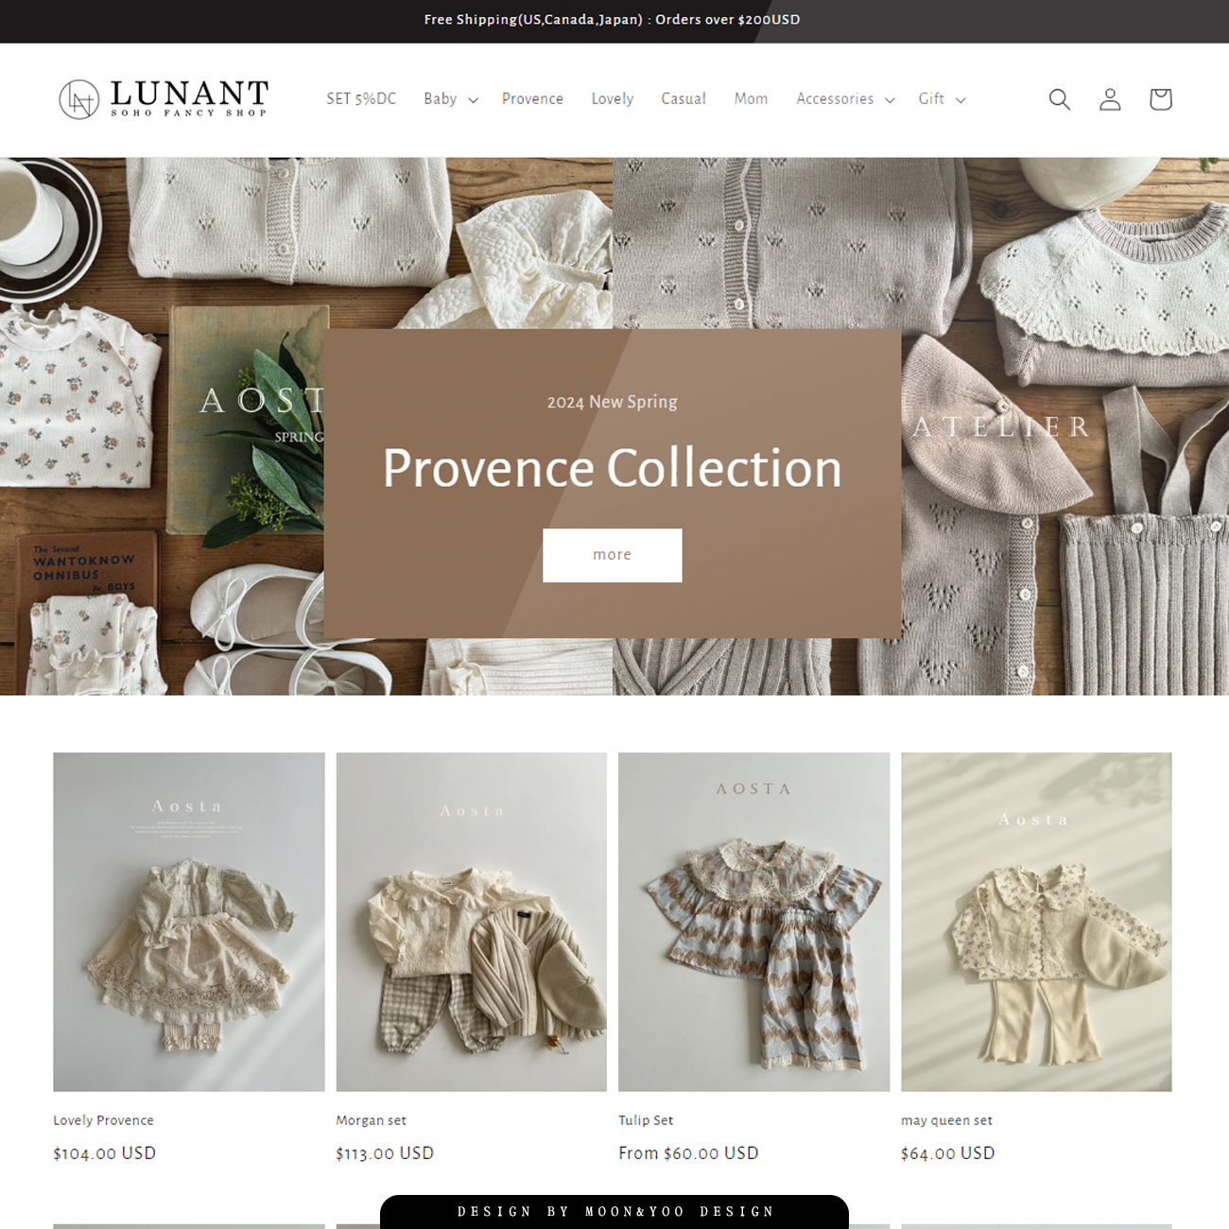The height and width of the screenshot is (1229, 1229).
Task: Click the Tulip Set title link
Action: point(646,1120)
